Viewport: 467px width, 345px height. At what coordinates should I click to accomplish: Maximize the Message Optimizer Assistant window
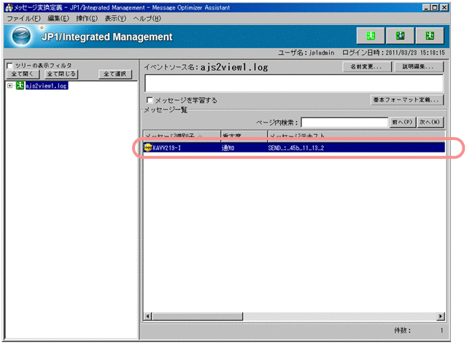tap(435, 7)
